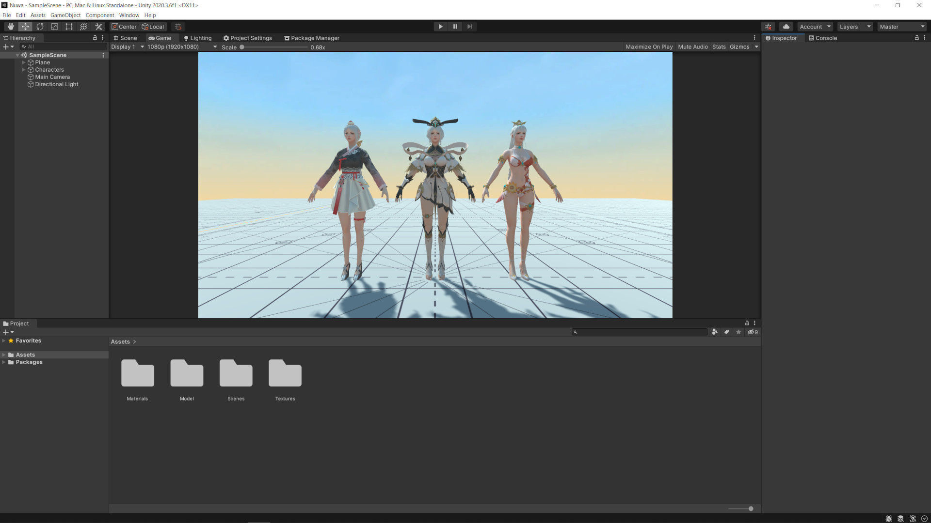The image size is (931, 523).
Task: Expand the Characters object
Action: pyautogui.click(x=23, y=70)
